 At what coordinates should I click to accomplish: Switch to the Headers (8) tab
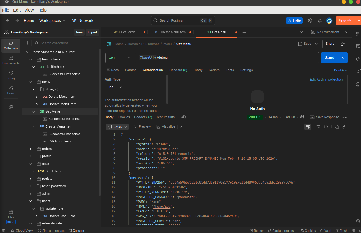tap(178, 70)
